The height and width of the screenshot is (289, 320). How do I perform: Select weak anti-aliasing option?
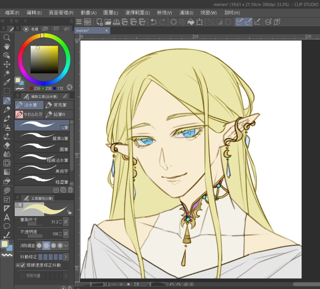coord(46,246)
